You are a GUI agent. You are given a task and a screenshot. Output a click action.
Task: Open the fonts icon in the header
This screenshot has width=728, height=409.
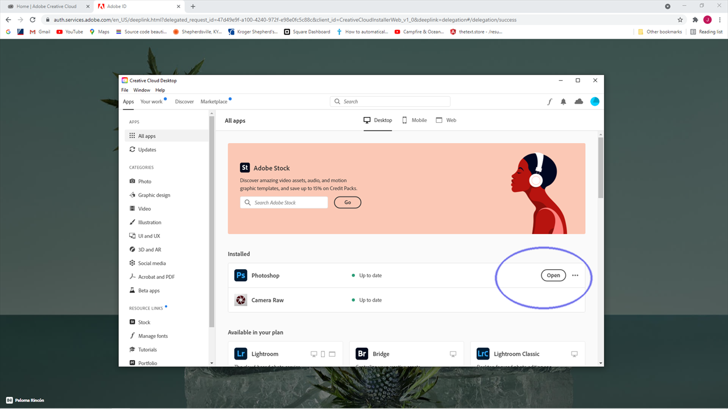click(x=549, y=102)
